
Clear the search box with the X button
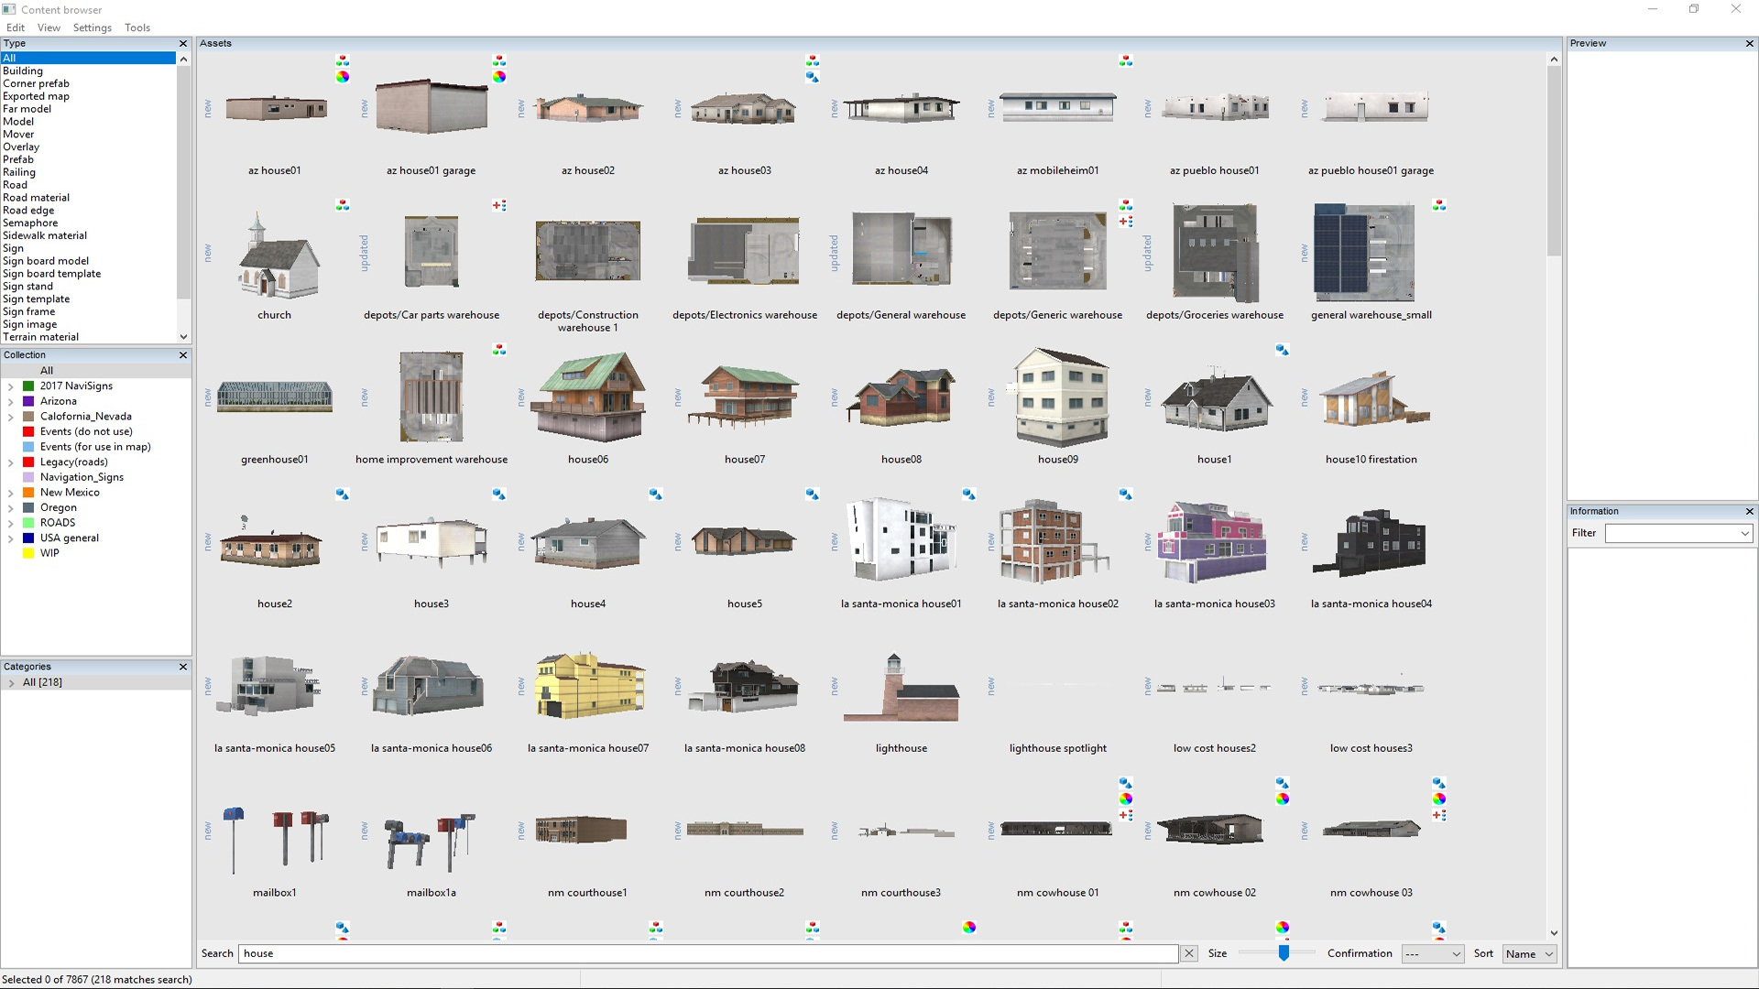(1189, 953)
